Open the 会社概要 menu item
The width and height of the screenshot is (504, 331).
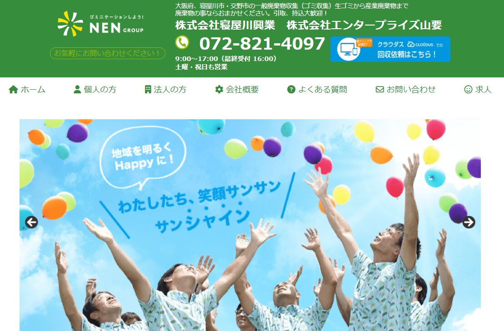point(237,89)
